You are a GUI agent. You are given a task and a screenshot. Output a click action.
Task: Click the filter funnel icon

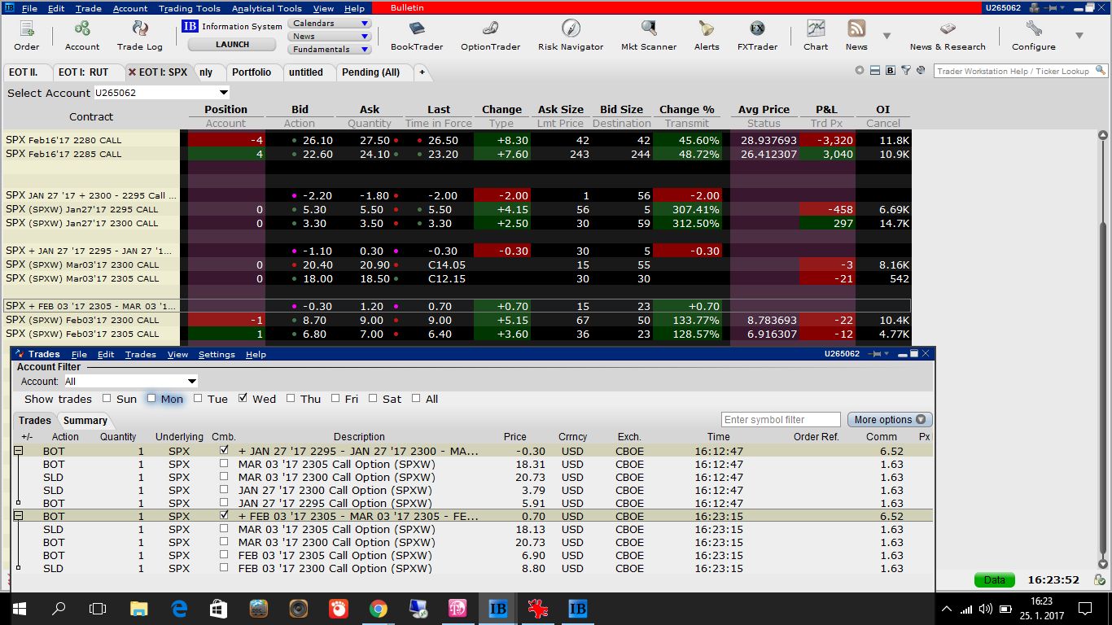905,71
